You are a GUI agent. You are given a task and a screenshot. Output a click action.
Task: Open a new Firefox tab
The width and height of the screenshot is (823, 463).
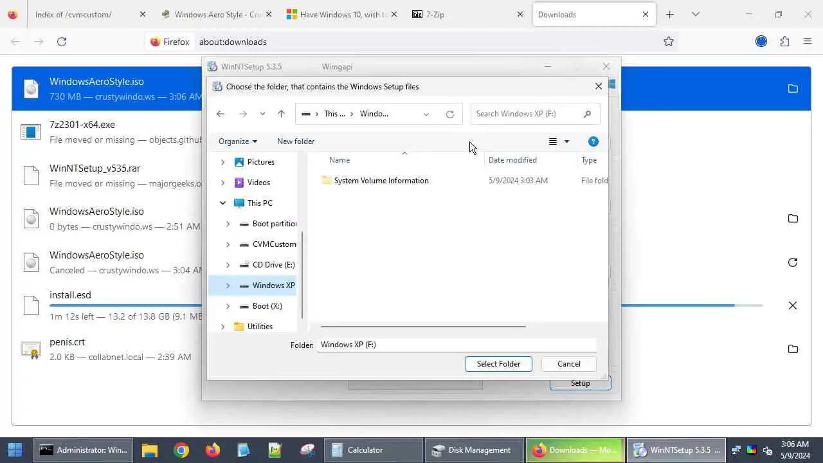(670, 14)
